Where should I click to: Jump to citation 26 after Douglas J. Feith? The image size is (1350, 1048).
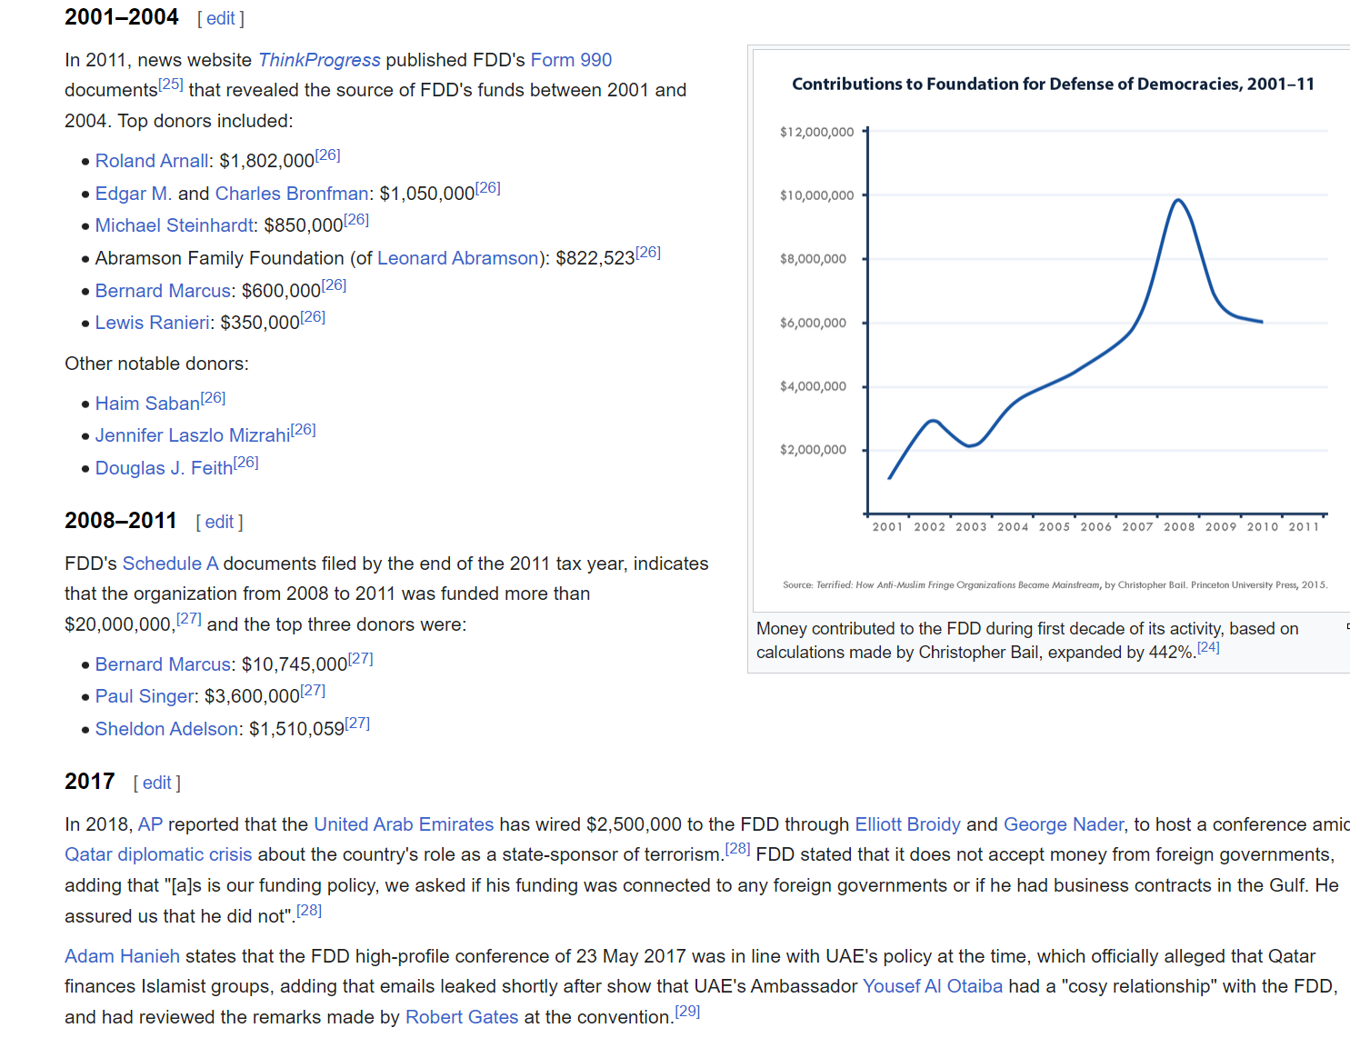coord(245,463)
